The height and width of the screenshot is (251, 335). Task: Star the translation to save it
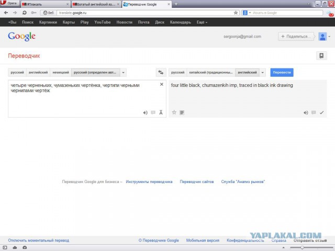(x=174, y=112)
